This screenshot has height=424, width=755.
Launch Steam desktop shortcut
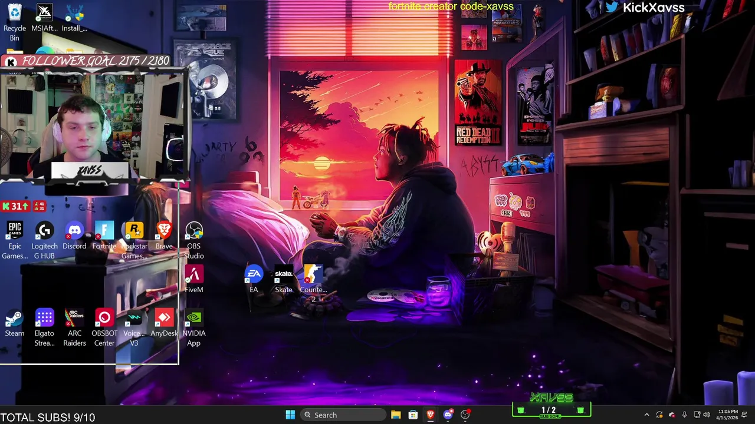click(x=15, y=323)
